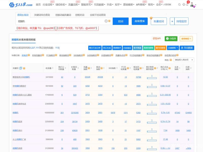
Task: Click the help icon in 竞价点击价格 column header
Action: [x=170, y=68]
